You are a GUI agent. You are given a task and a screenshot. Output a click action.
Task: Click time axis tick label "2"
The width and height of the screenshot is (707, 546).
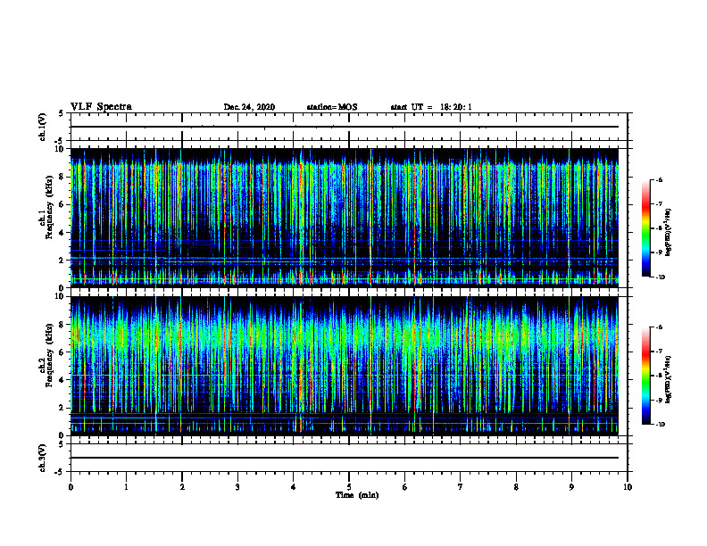point(182,487)
